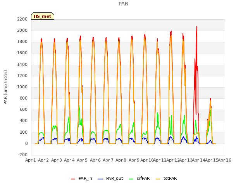Click the green difPAR peak near Apr 5
Screen dimensions: 248x186
coord(79,106)
